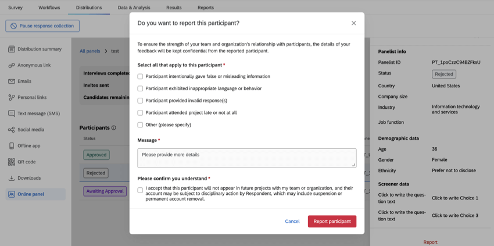Screen dimensions: 494x246
Task: Type in the Message details field
Action: [246, 158]
